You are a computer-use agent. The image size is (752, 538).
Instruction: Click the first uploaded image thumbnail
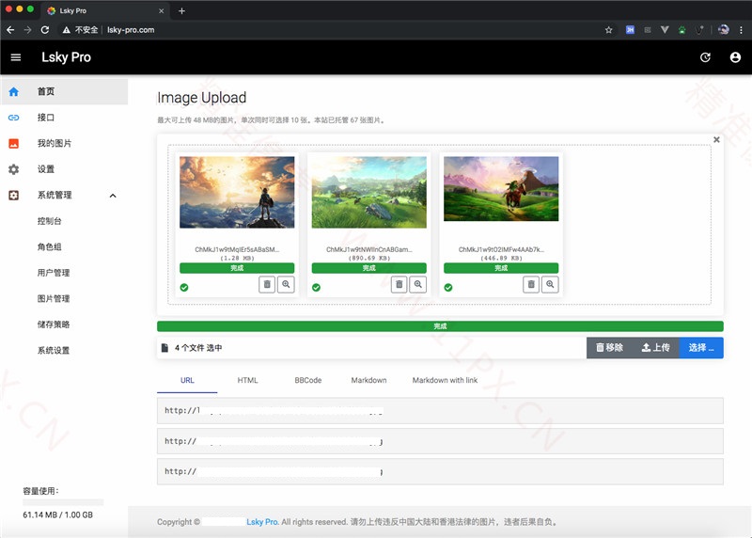(x=237, y=192)
